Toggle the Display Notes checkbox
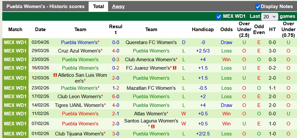 [258, 6]
